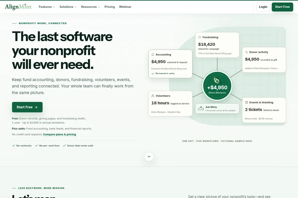Expand the Features menu chevron
Viewport: 298px width, 198px height.
pos(54,7)
